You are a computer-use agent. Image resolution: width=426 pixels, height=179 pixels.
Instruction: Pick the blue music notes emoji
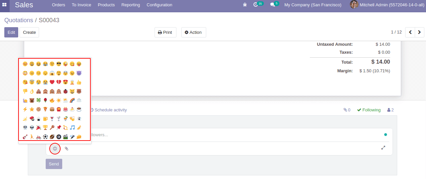72,127
